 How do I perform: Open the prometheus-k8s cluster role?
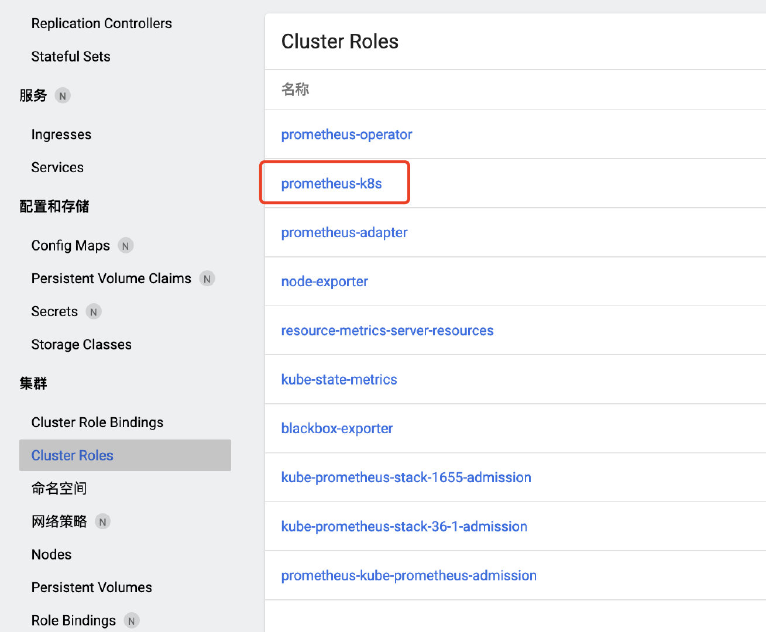pyautogui.click(x=331, y=183)
